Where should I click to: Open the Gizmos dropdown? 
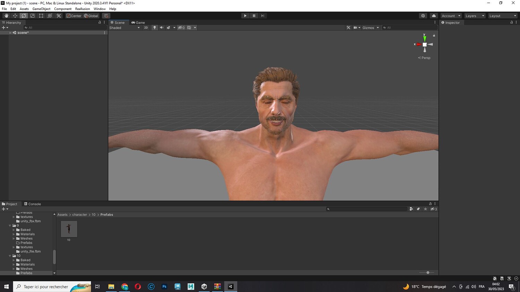click(x=370, y=28)
